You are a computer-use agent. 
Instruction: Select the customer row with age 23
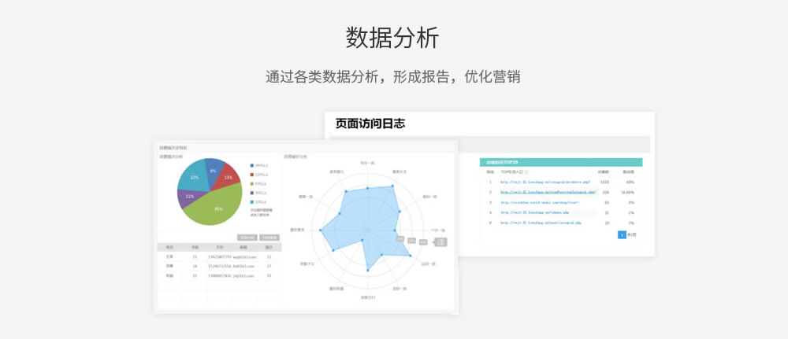220,256
